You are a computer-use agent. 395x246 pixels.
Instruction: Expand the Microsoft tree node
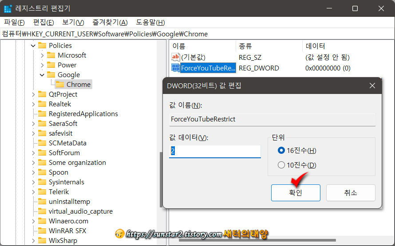[x=42, y=55]
